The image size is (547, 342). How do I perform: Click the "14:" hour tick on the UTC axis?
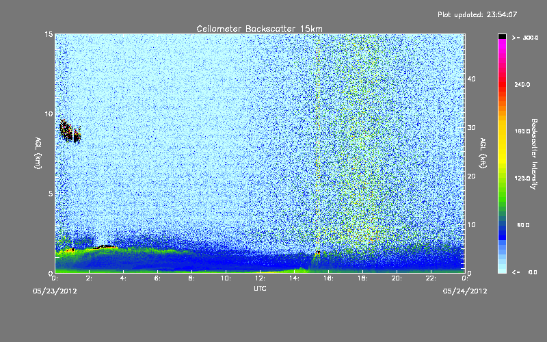pyautogui.click(x=294, y=278)
